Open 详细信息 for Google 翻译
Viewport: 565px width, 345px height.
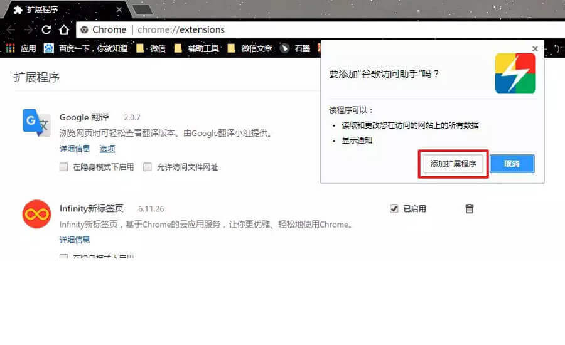click(x=75, y=149)
